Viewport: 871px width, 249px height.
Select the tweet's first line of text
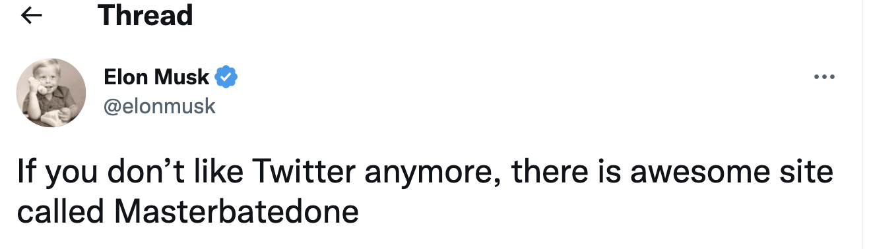pyautogui.click(x=425, y=174)
